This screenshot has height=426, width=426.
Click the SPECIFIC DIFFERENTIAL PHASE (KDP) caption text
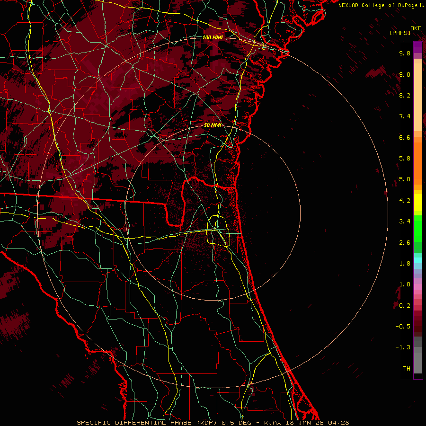click(147, 423)
